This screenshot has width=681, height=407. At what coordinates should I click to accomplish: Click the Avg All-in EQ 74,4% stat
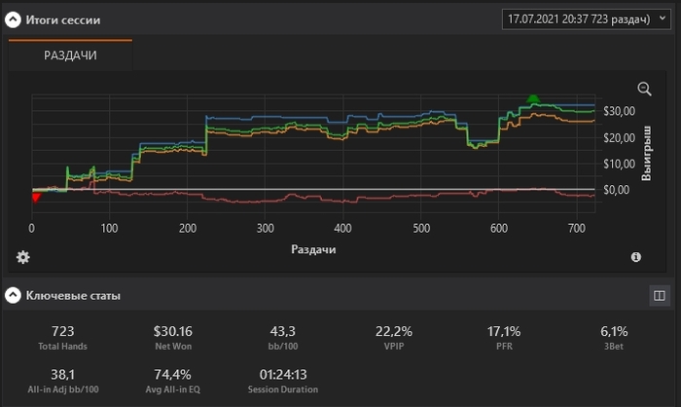[173, 381]
